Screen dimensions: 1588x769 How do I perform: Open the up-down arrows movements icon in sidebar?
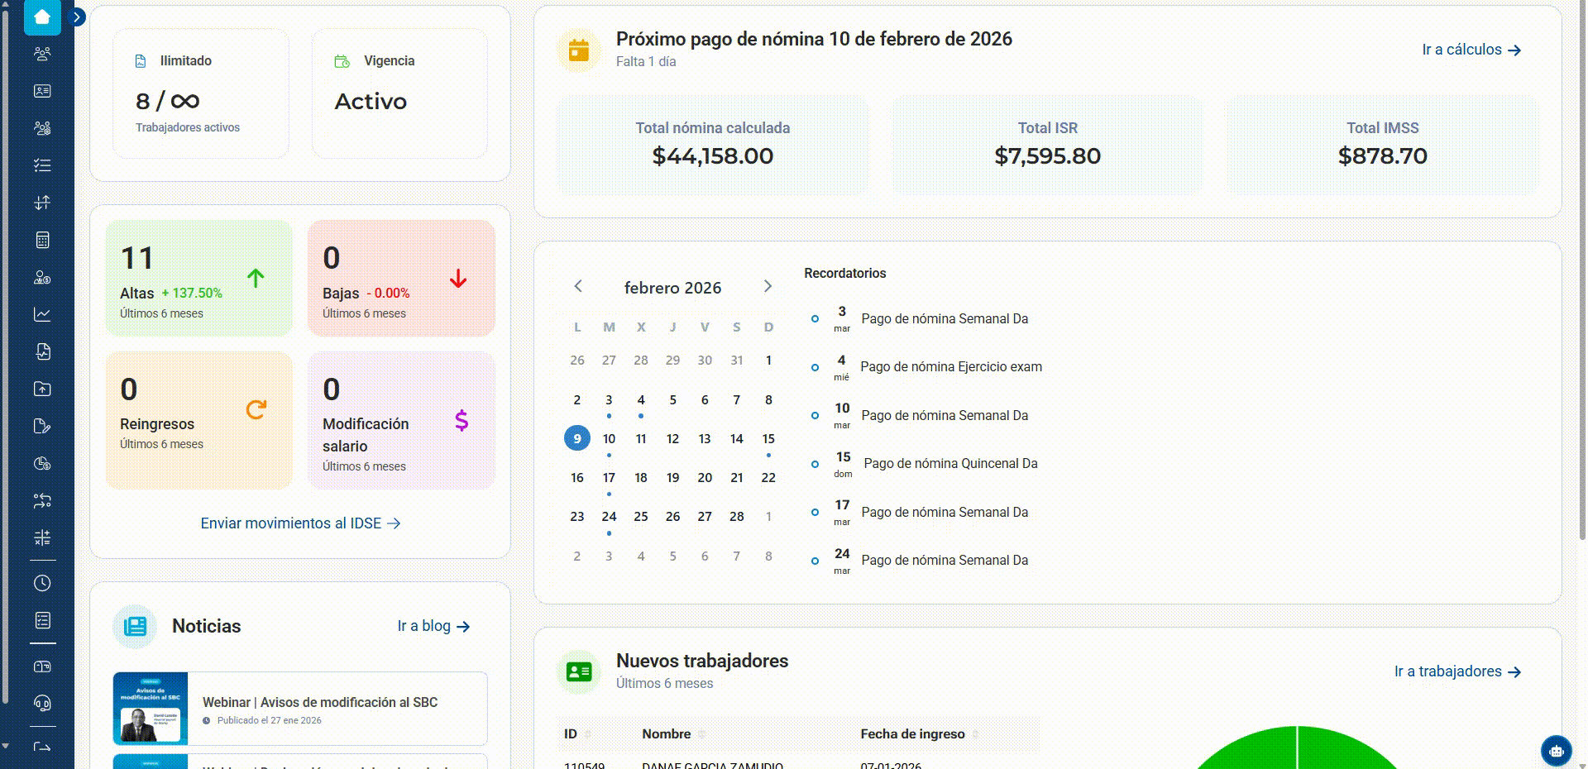point(42,203)
